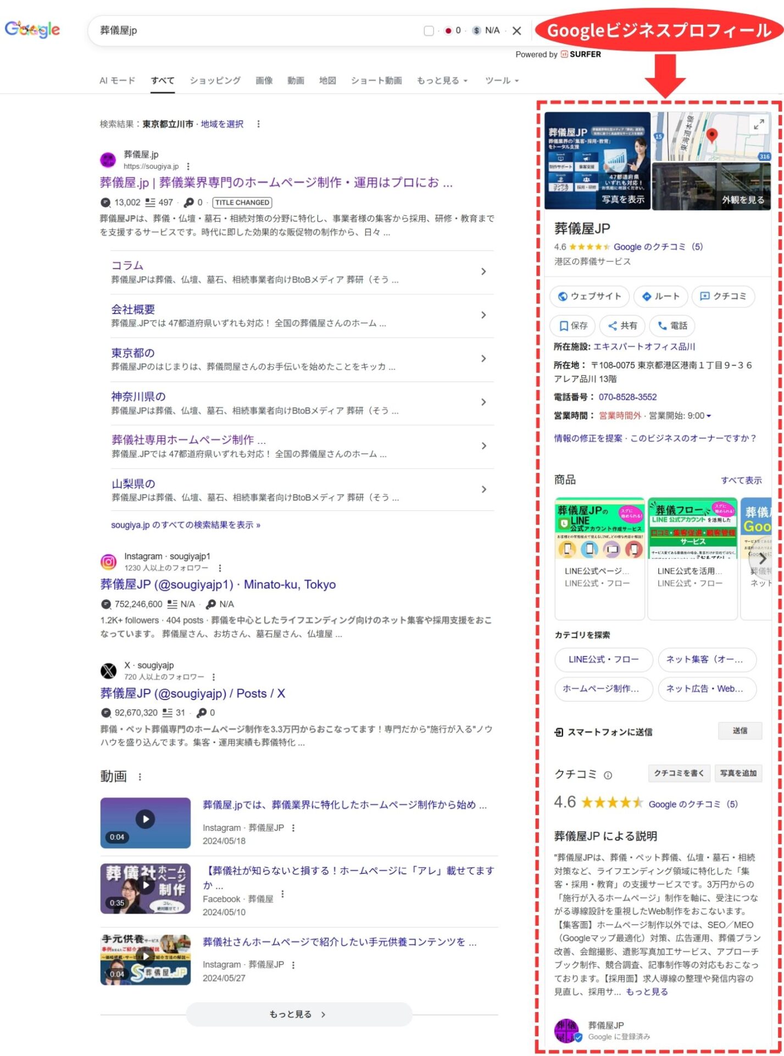Expand the もっと見る dropdown in the tab bar
Viewport: 784px width, 1056px height.
click(x=442, y=81)
